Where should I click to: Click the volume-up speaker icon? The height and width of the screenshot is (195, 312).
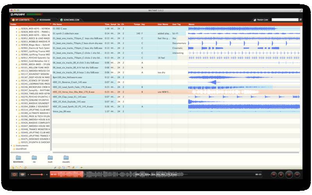coord(47,174)
